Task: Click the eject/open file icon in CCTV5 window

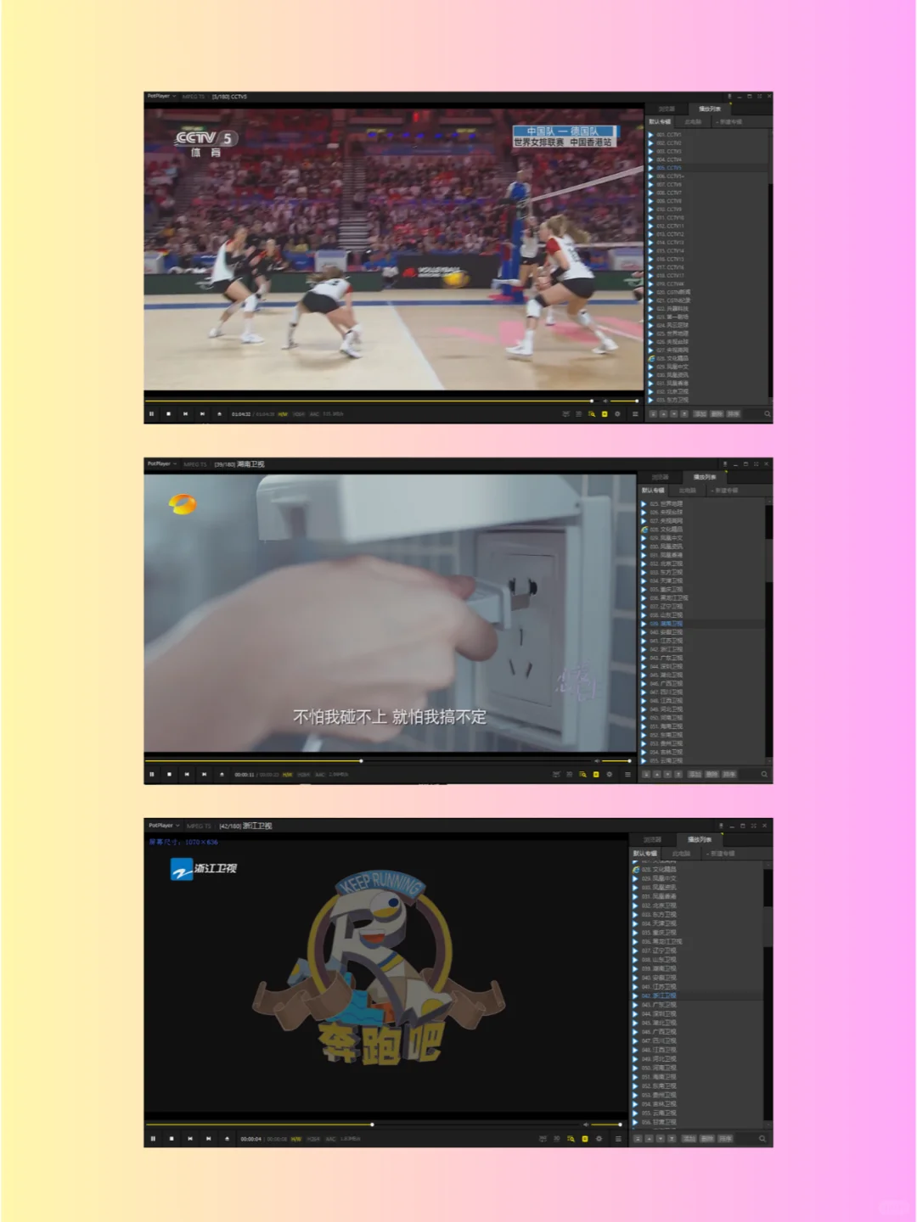Action: pos(219,414)
